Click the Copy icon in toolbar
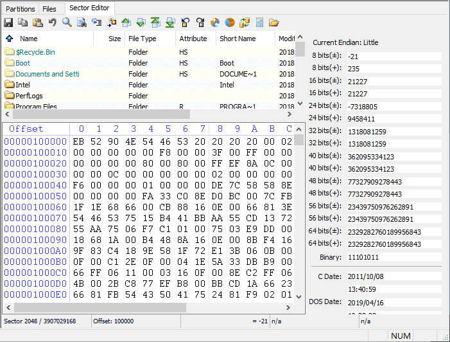450x342 pixels. (23, 22)
